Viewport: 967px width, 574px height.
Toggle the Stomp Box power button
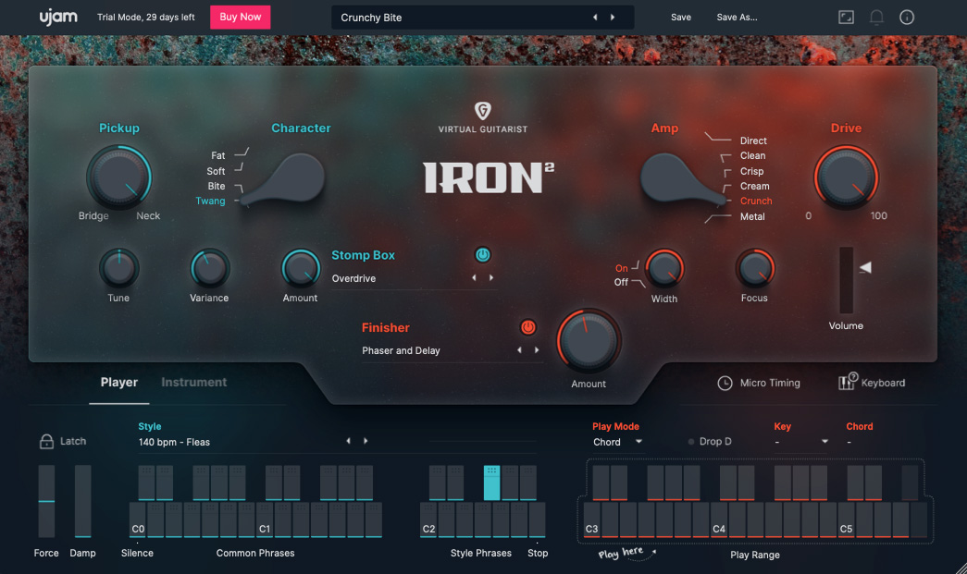pos(482,254)
